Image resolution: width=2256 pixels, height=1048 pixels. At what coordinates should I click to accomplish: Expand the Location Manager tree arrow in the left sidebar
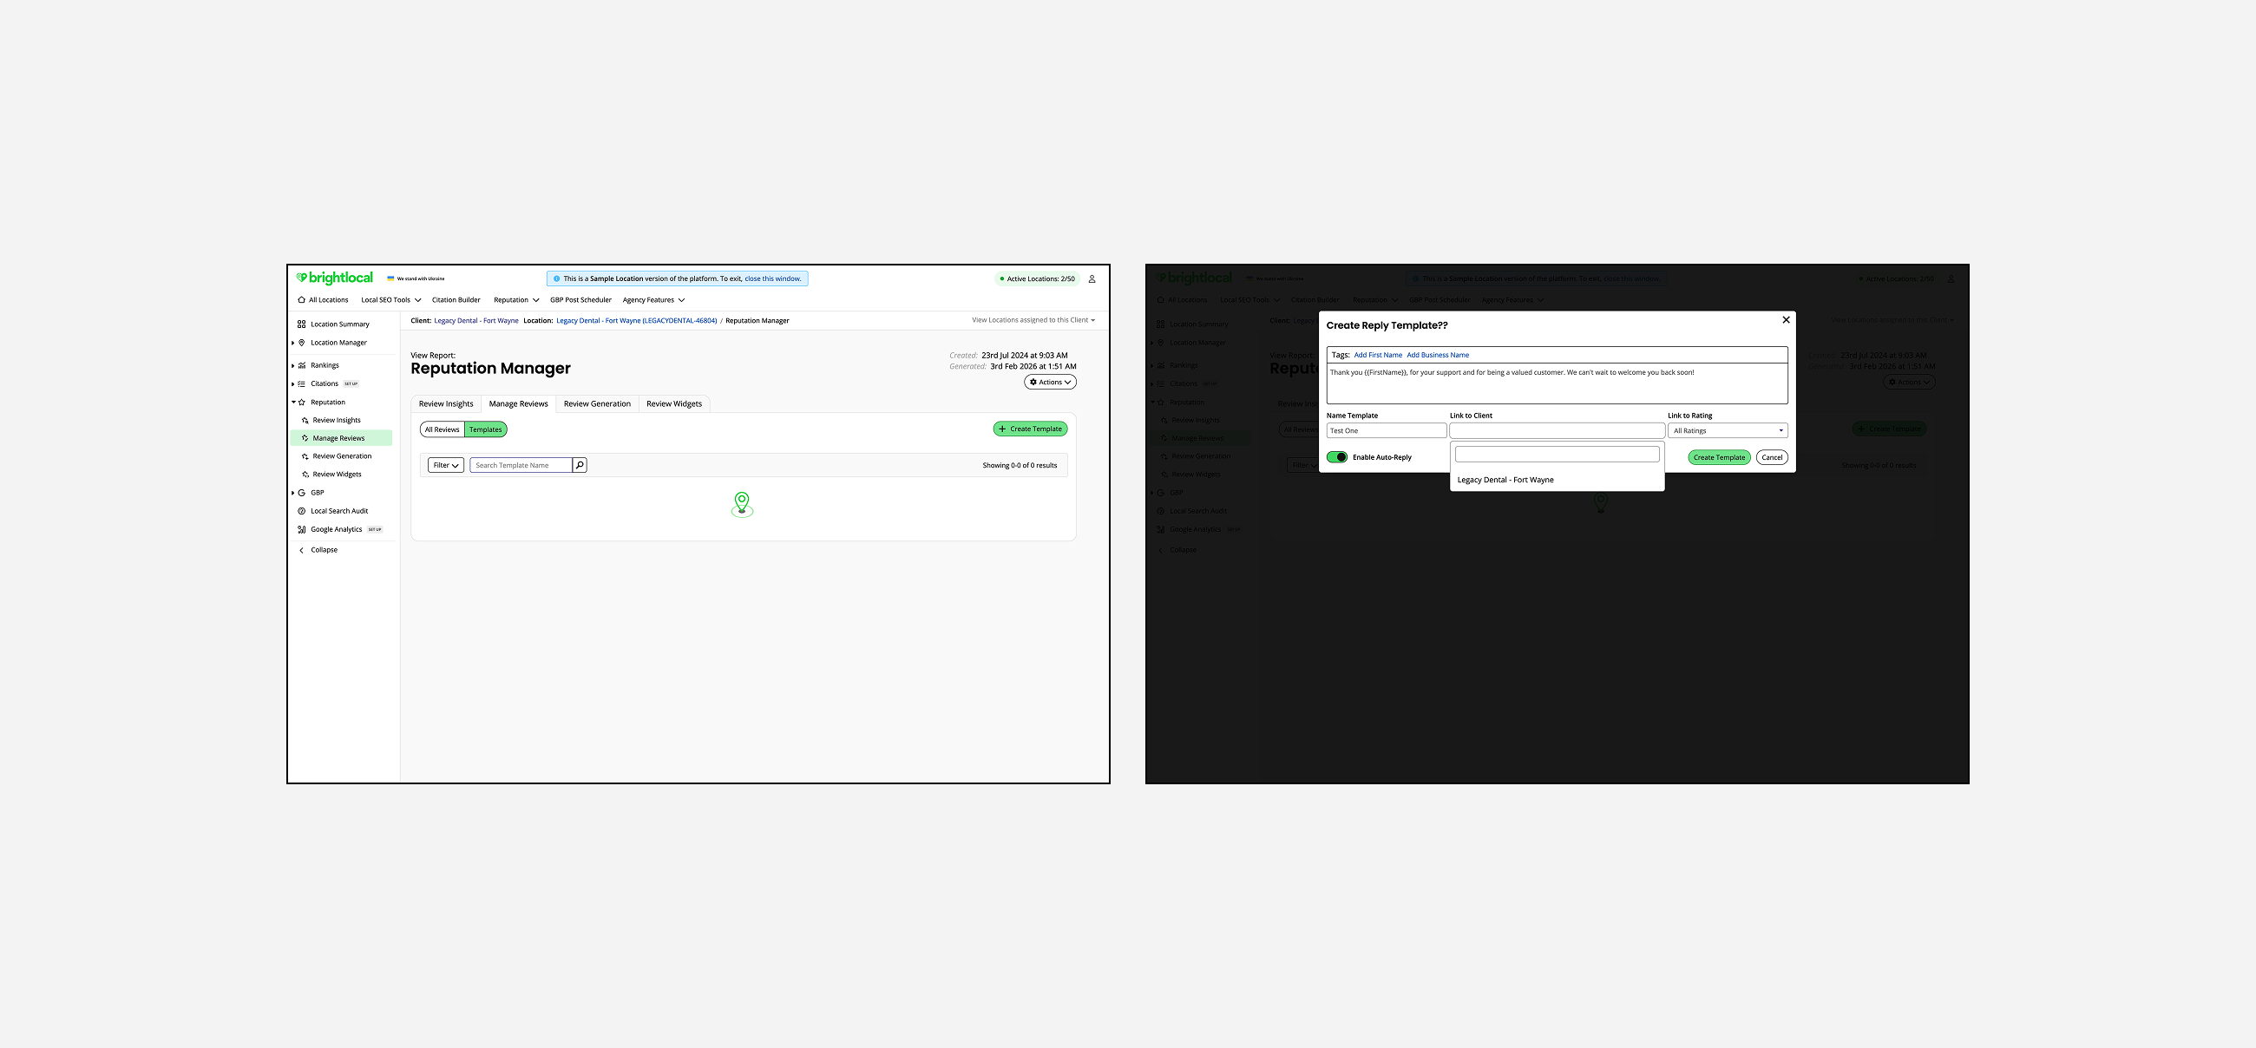pos(293,343)
